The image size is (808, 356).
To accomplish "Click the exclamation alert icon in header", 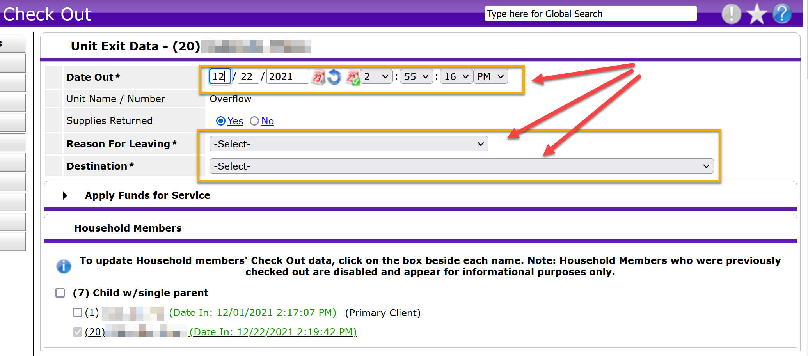I will click(731, 14).
